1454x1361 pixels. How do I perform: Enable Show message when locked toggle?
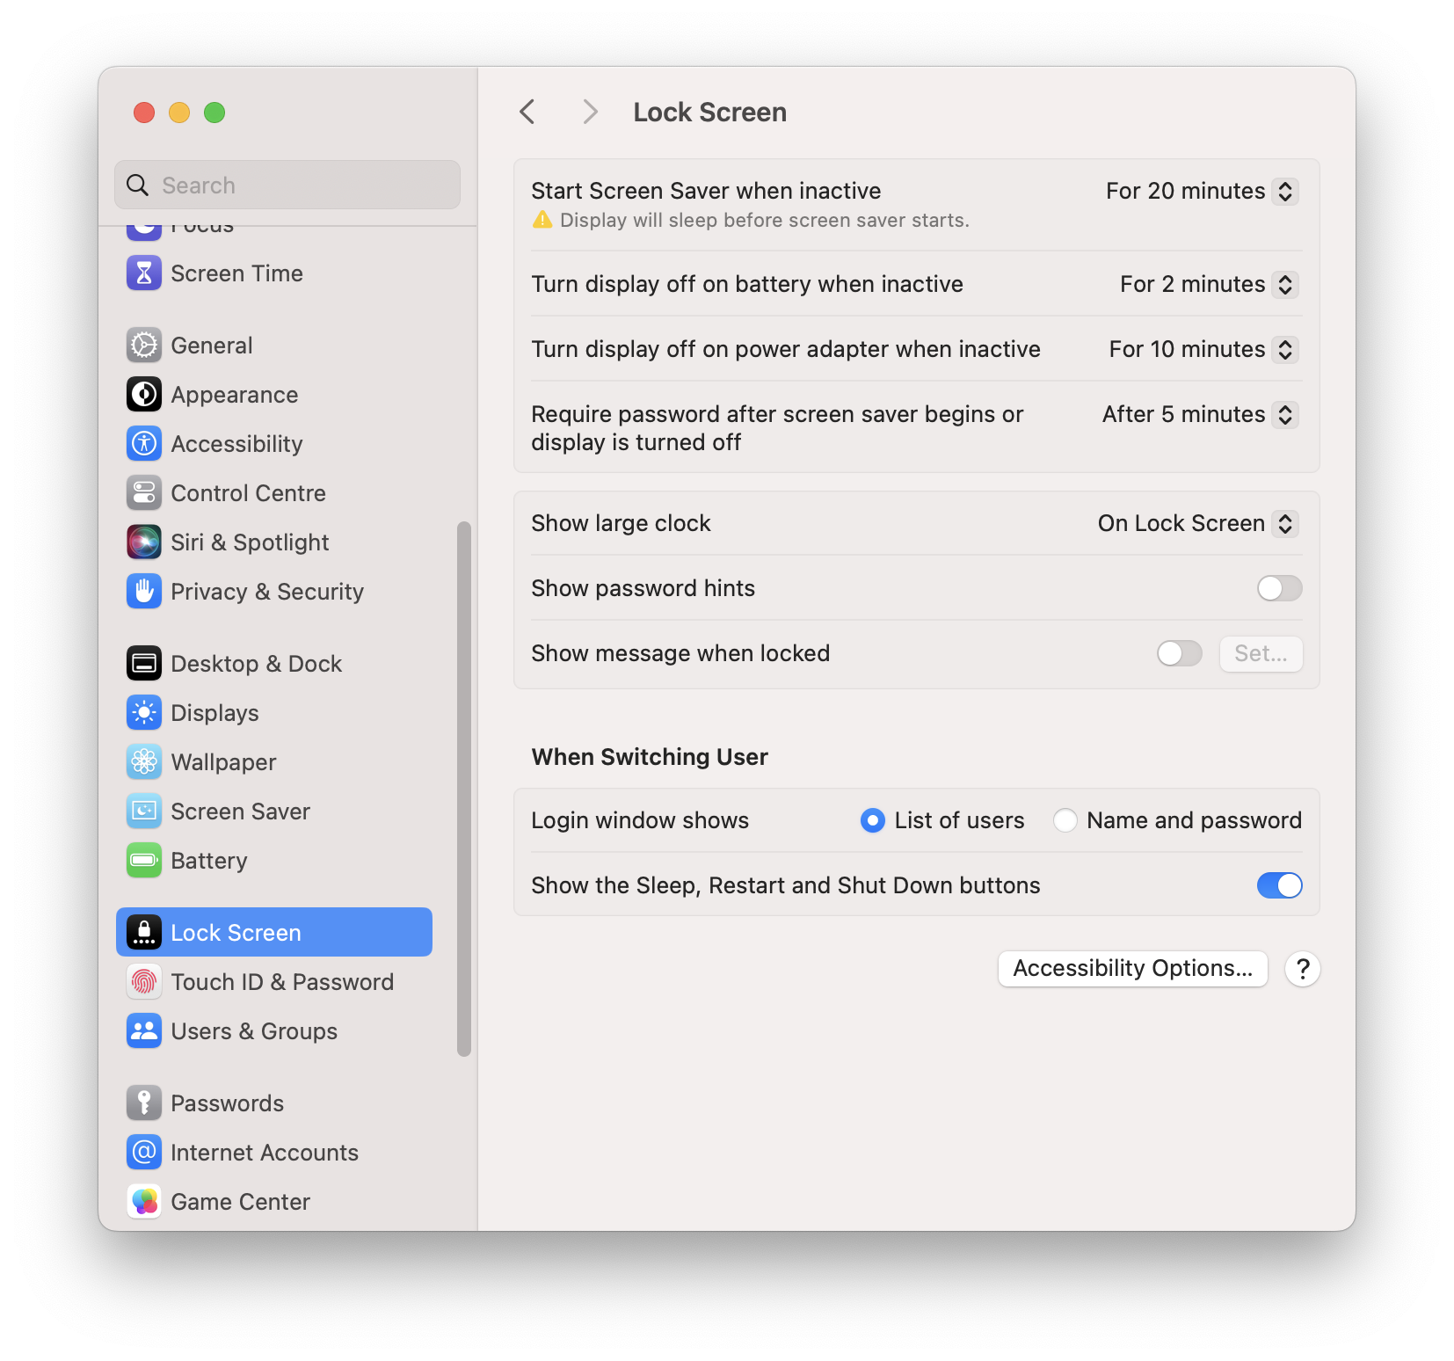pyautogui.click(x=1179, y=653)
